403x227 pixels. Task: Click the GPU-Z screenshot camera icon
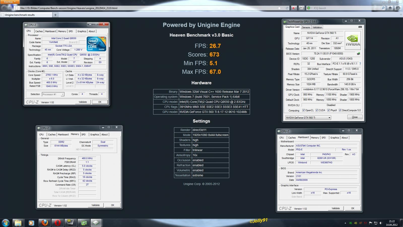[x=360, y=27]
